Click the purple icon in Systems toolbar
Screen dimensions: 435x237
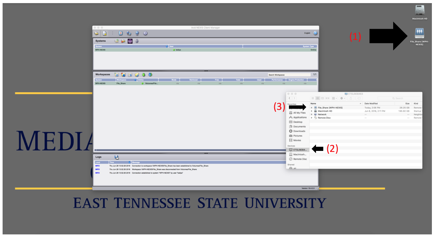(130, 41)
